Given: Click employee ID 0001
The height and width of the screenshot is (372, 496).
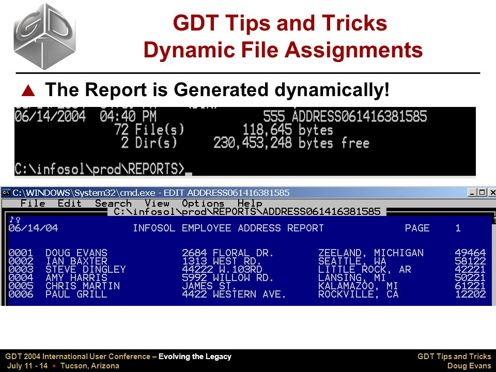Looking at the screenshot, I should 21,253.
